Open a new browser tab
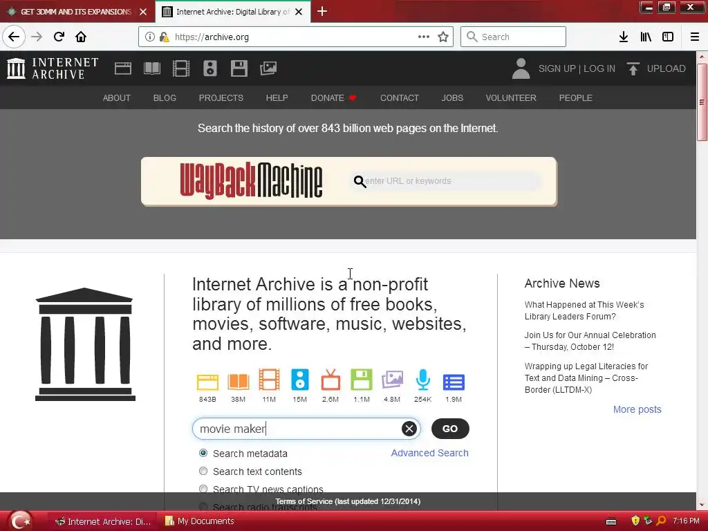 (322, 11)
